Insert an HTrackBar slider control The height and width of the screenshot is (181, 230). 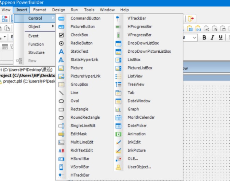[x=80, y=175]
